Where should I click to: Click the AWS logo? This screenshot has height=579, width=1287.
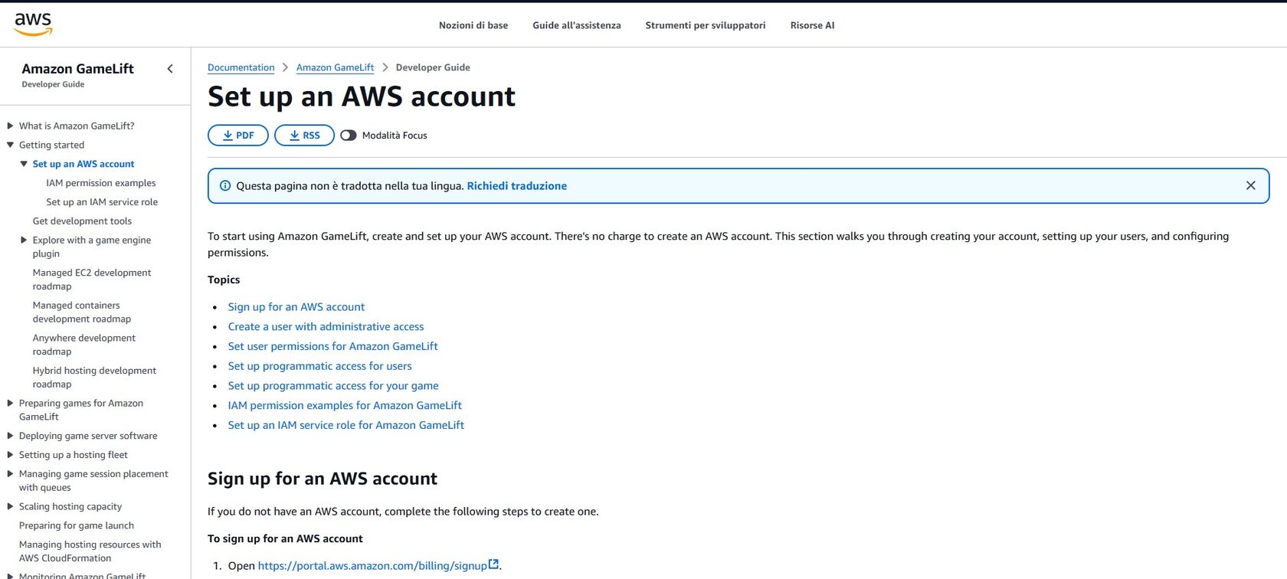33,25
